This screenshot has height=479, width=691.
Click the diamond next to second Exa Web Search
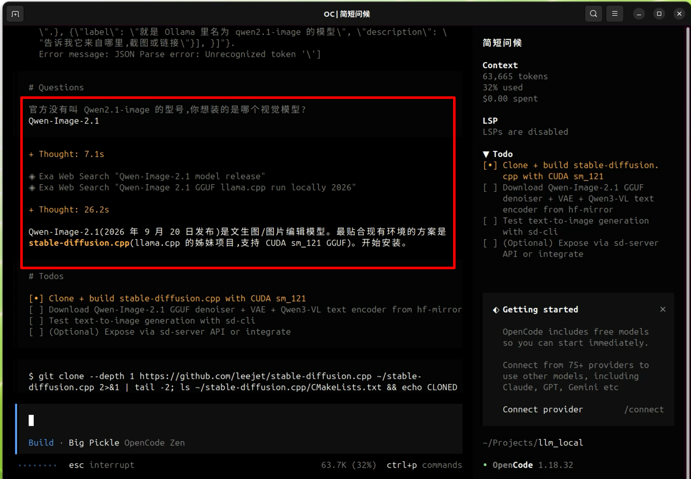(32, 188)
